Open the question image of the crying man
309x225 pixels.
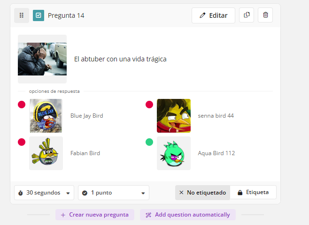pos(42,59)
